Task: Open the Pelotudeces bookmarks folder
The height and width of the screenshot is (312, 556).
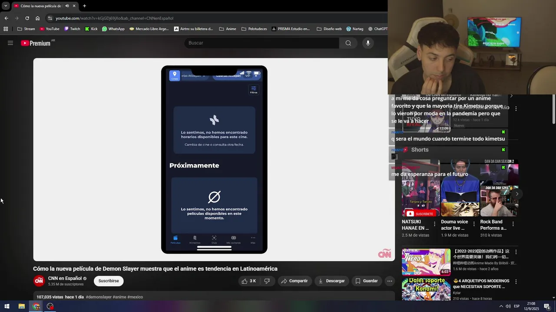Action: [254, 29]
